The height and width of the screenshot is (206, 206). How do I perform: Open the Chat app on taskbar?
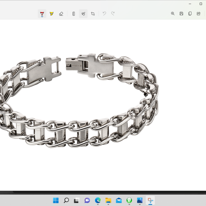tap(87, 200)
